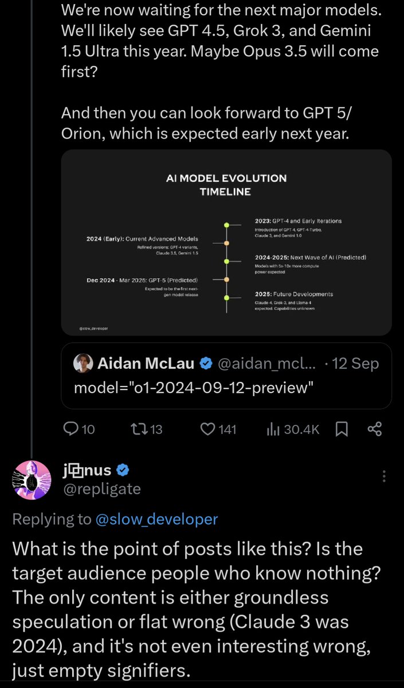Tap the j⧉nus display name
Image resolution: width=404 pixels, height=688 pixels.
(x=88, y=471)
